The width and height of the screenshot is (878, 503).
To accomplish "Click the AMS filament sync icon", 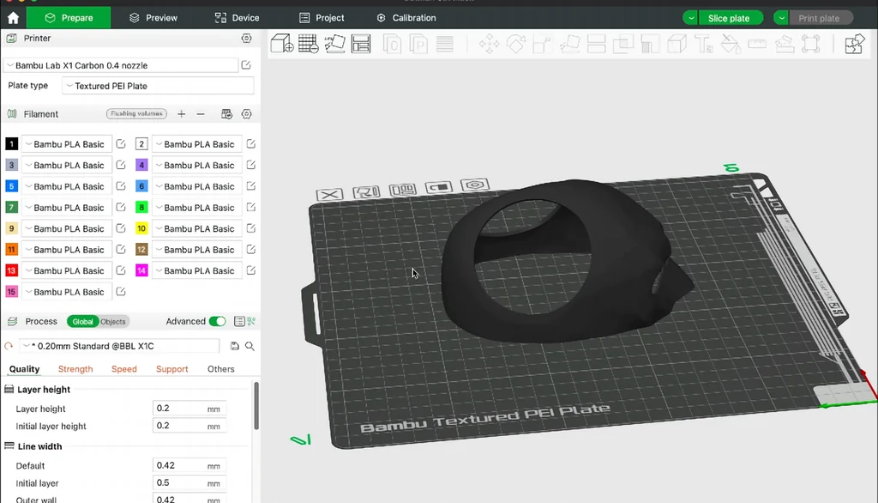I will [x=226, y=114].
